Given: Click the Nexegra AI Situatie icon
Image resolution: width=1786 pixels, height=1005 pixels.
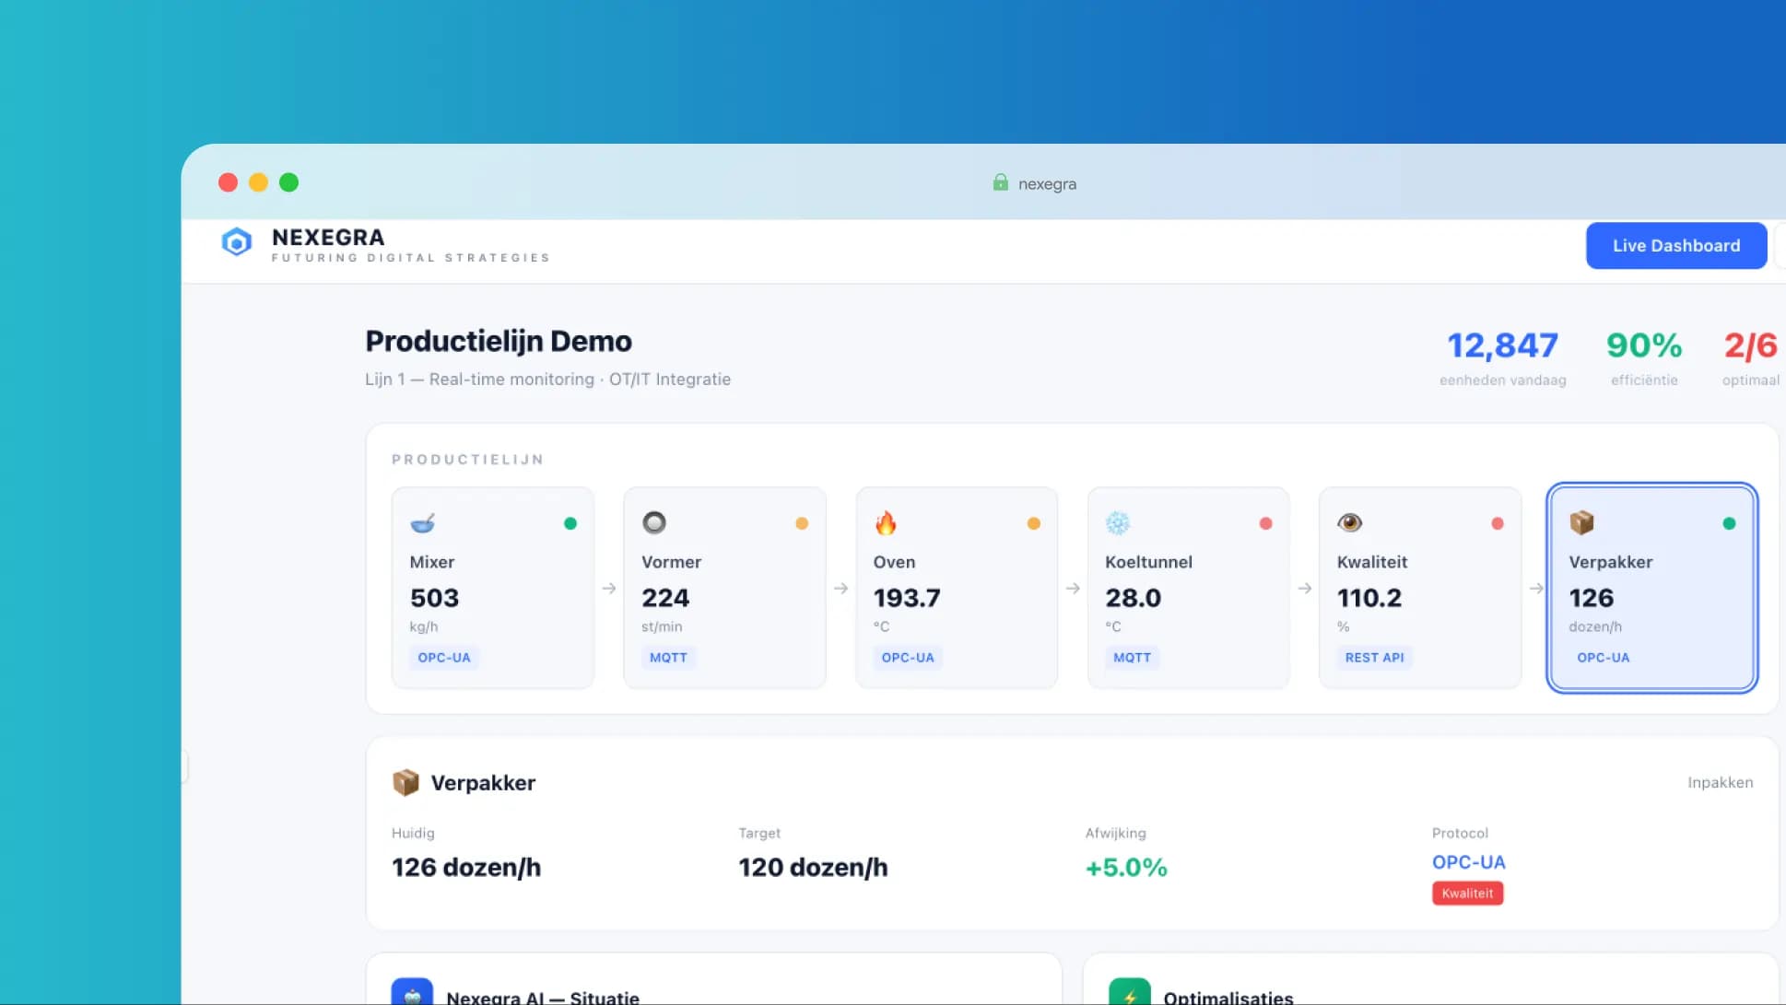Looking at the screenshot, I should (x=412, y=993).
